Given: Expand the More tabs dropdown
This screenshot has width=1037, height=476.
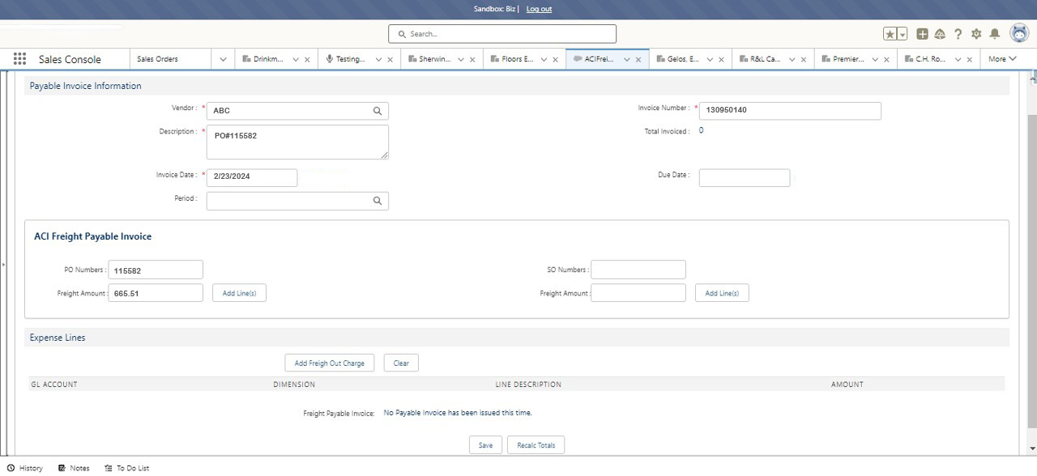Looking at the screenshot, I should coord(1001,59).
